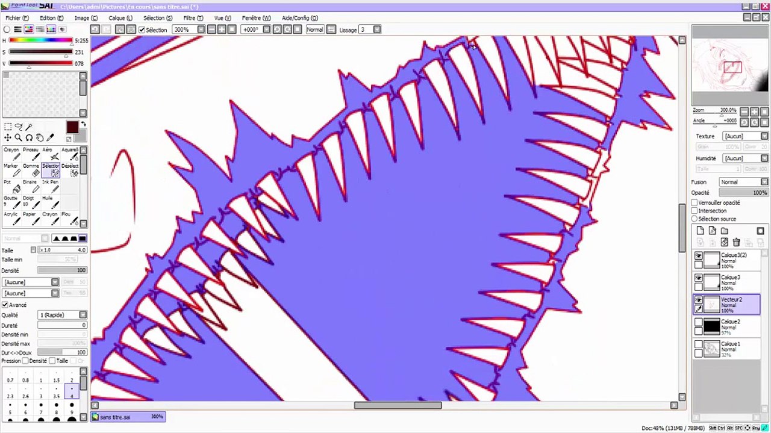Open the first [Aucune] brush shape dropdown

pyautogui.click(x=55, y=282)
